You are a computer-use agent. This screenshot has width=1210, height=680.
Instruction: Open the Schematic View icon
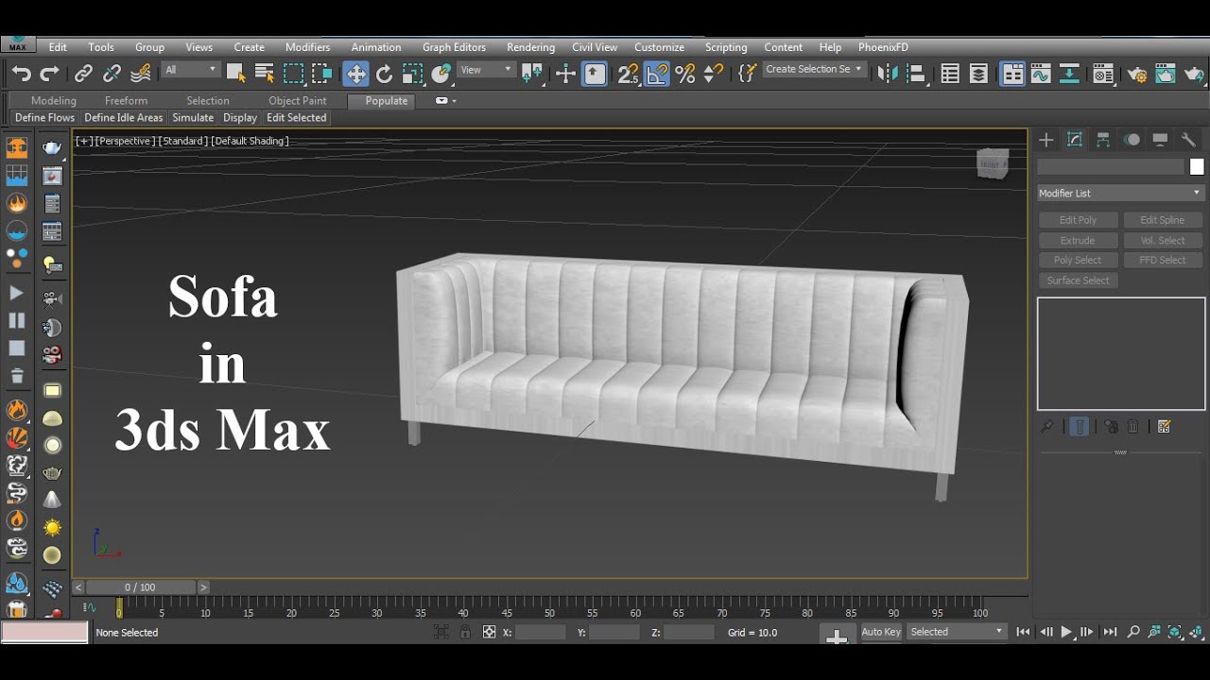(1070, 74)
